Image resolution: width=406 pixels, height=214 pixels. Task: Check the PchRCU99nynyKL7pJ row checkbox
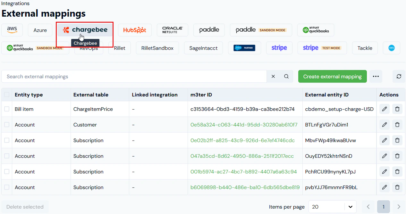7,172
